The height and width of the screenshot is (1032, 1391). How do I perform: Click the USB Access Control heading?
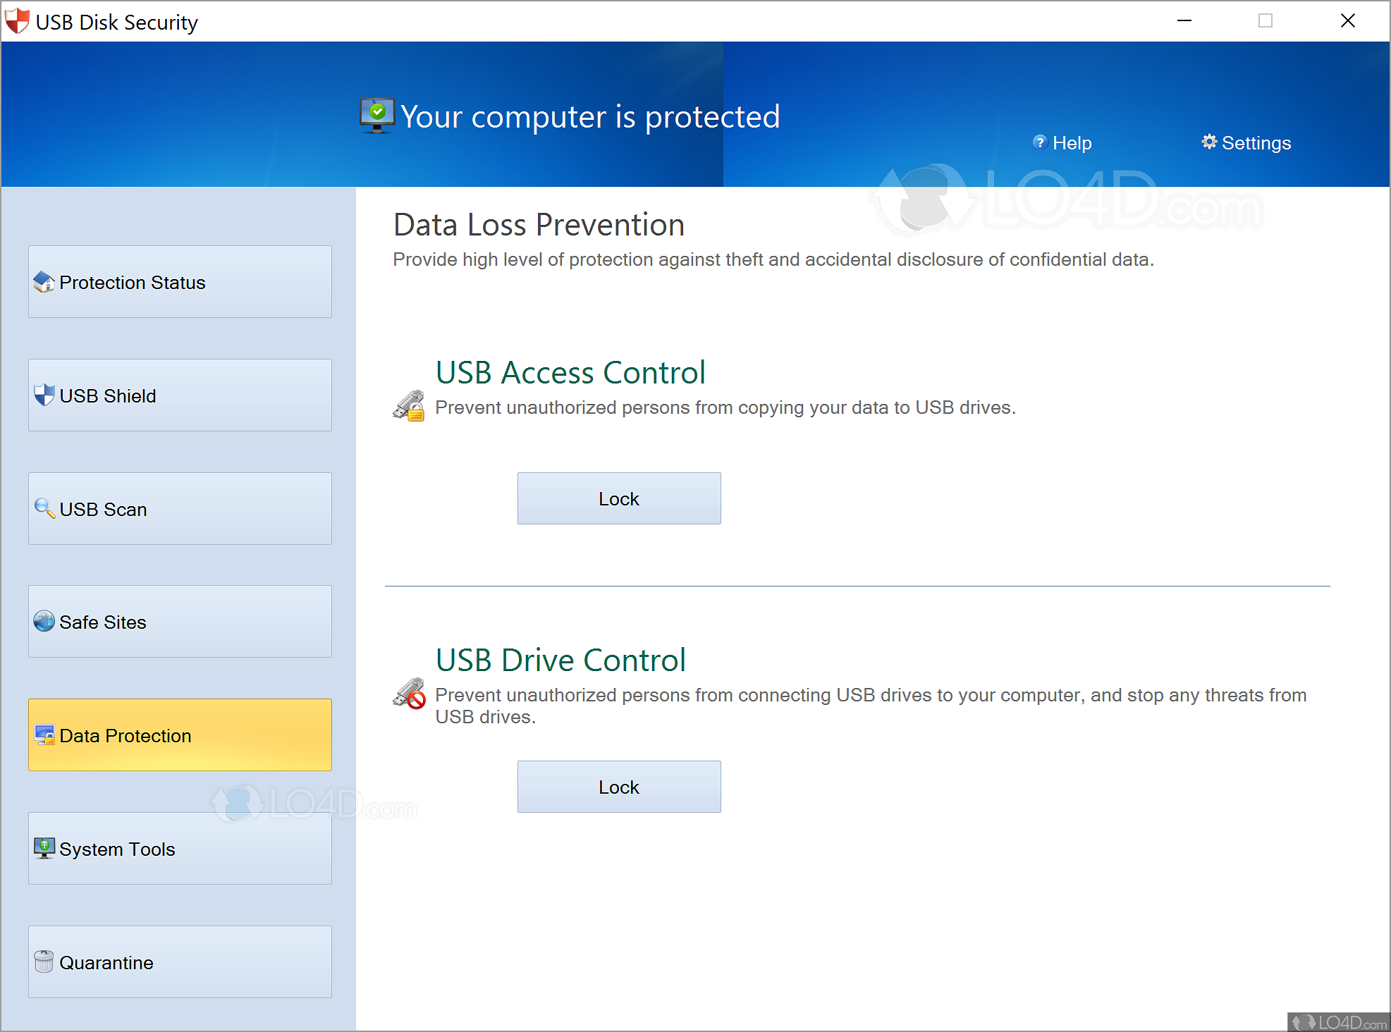570,372
